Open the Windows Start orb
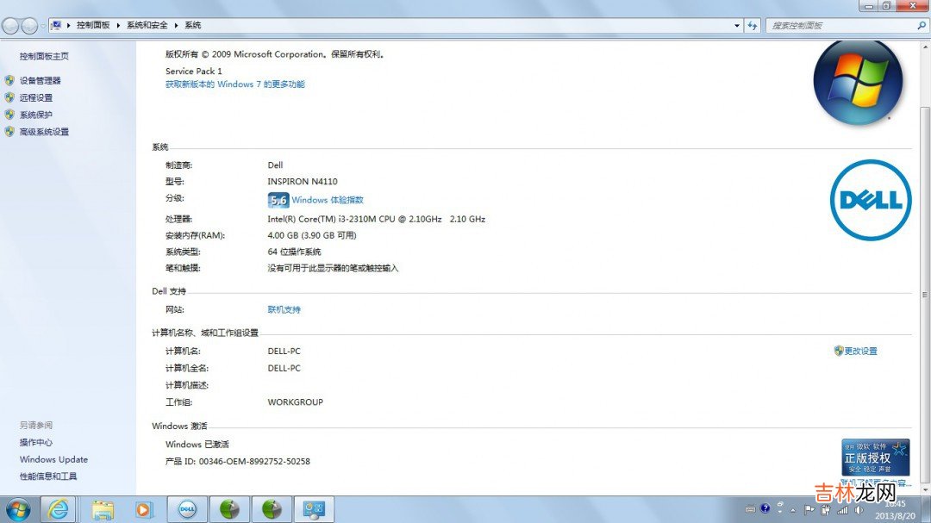Screen dimensions: 931x523 18,509
